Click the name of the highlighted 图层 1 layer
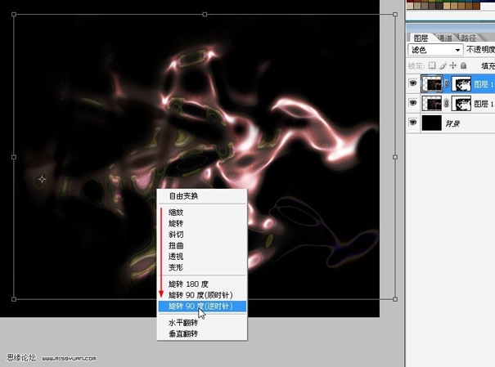Viewport: 495px width, 367px height. pyautogui.click(x=484, y=84)
